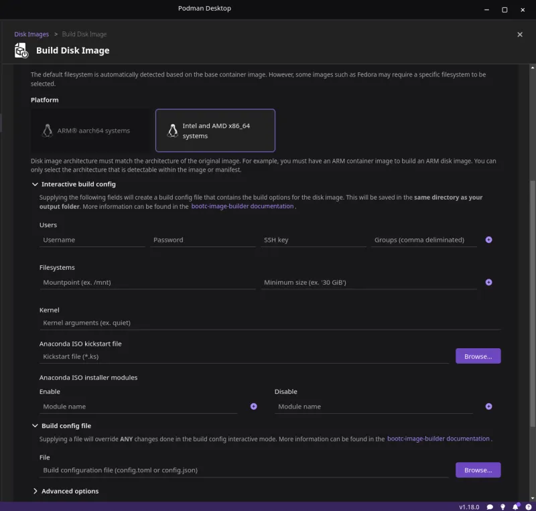Add another user with the plus icon
The image size is (536, 511).
pyautogui.click(x=488, y=239)
